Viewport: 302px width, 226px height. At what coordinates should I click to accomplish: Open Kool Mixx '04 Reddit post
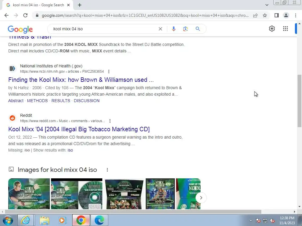point(79,129)
